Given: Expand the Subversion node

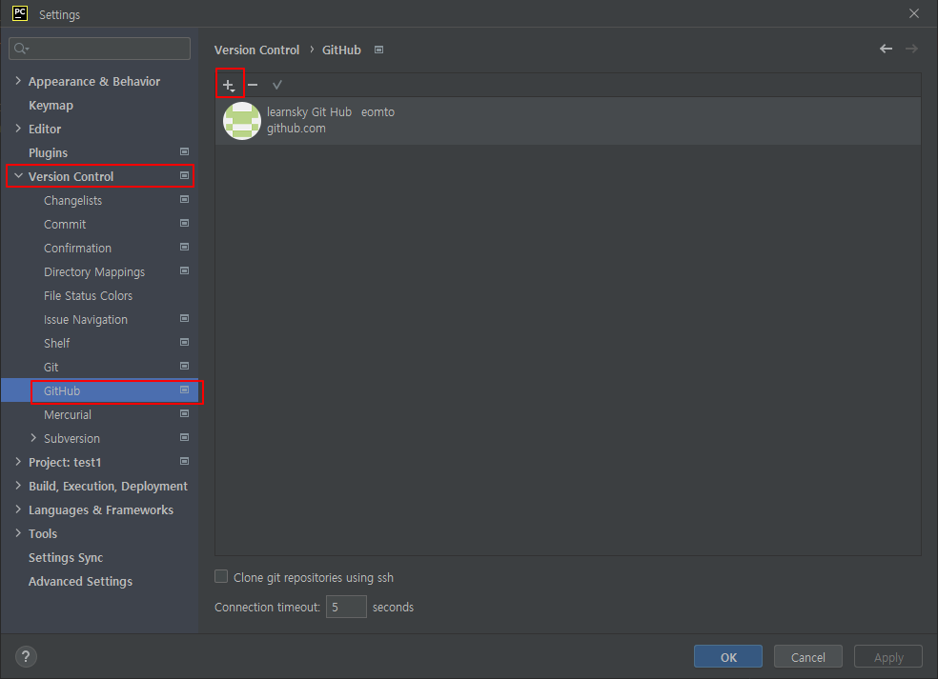Looking at the screenshot, I should (33, 438).
